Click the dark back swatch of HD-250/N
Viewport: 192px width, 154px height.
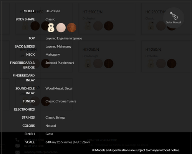point(109,63)
